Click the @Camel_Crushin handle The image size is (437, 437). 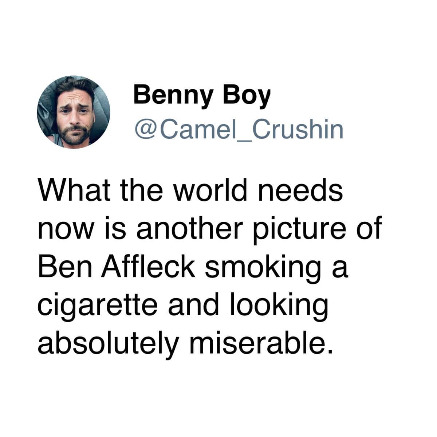(239, 130)
